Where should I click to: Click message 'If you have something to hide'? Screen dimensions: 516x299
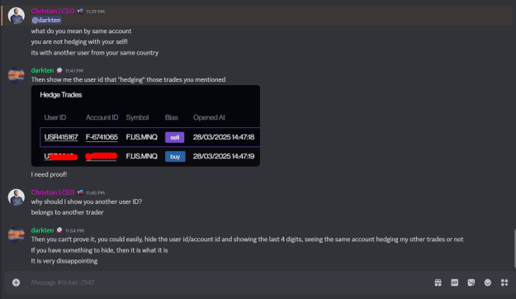99,250
